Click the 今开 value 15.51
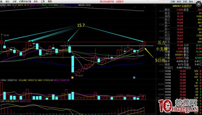This screenshot has height=115, width=202. [x=199, y=45]
